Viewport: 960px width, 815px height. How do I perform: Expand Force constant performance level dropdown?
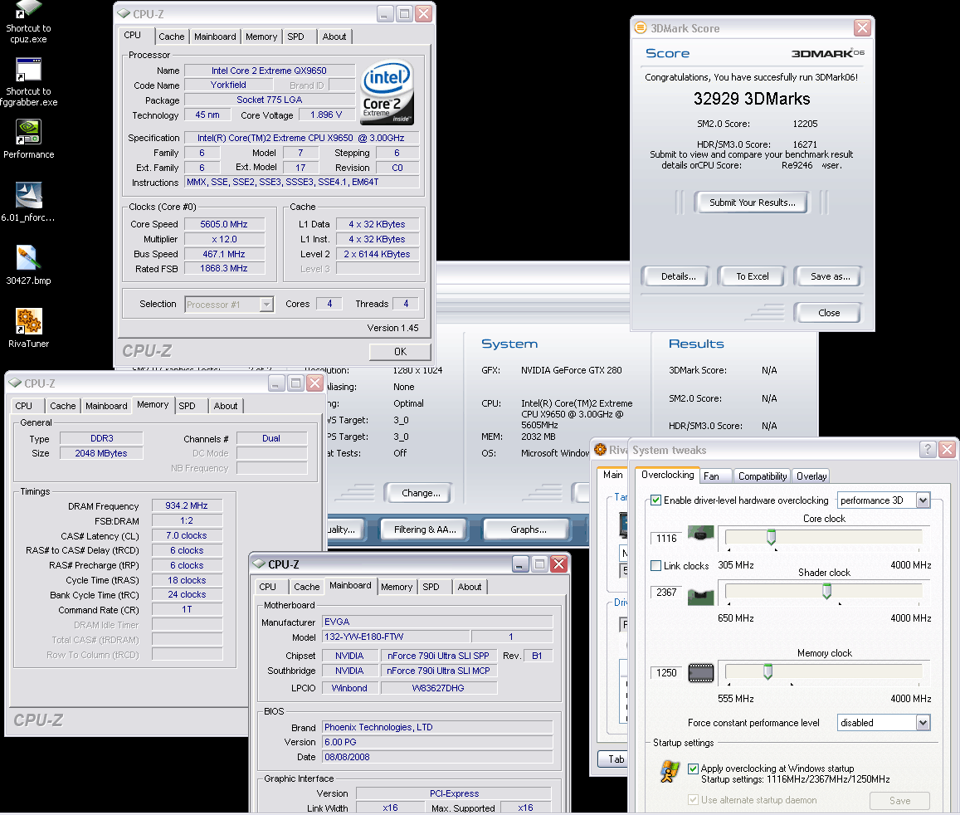[x=922, y=723]
